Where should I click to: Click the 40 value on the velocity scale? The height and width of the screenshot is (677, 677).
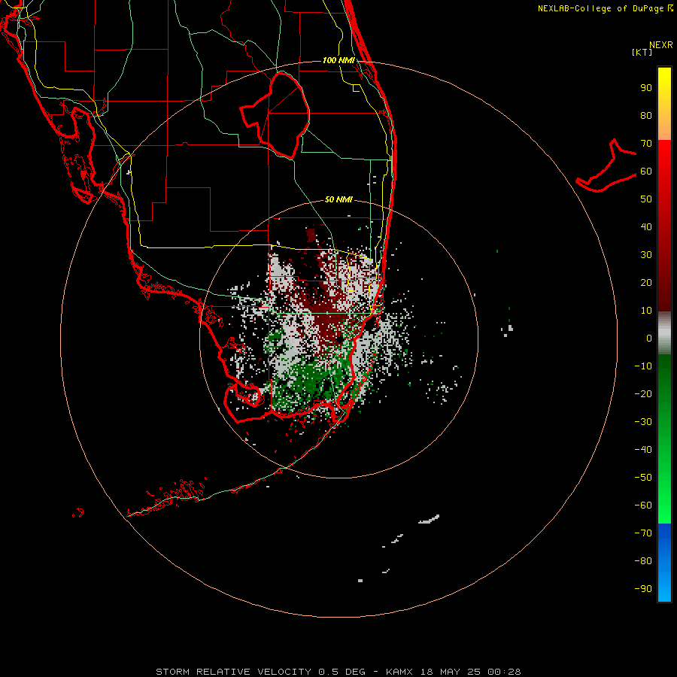646,227
